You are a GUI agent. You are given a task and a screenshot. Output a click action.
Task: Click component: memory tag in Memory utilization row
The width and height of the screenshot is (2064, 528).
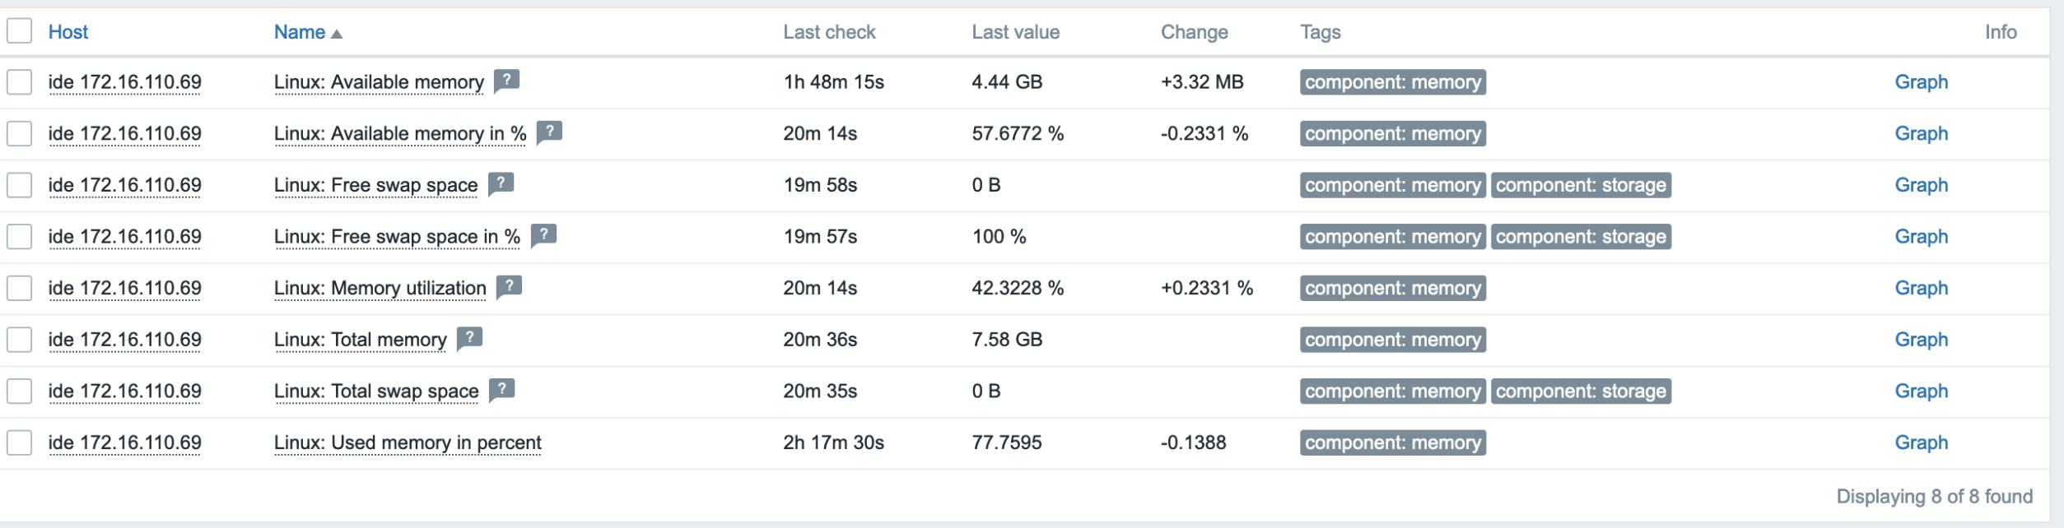pyautogui.click(x=1393, y=288)
